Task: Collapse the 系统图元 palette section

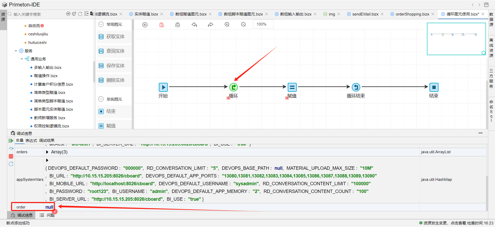Action: coord(101,99)
